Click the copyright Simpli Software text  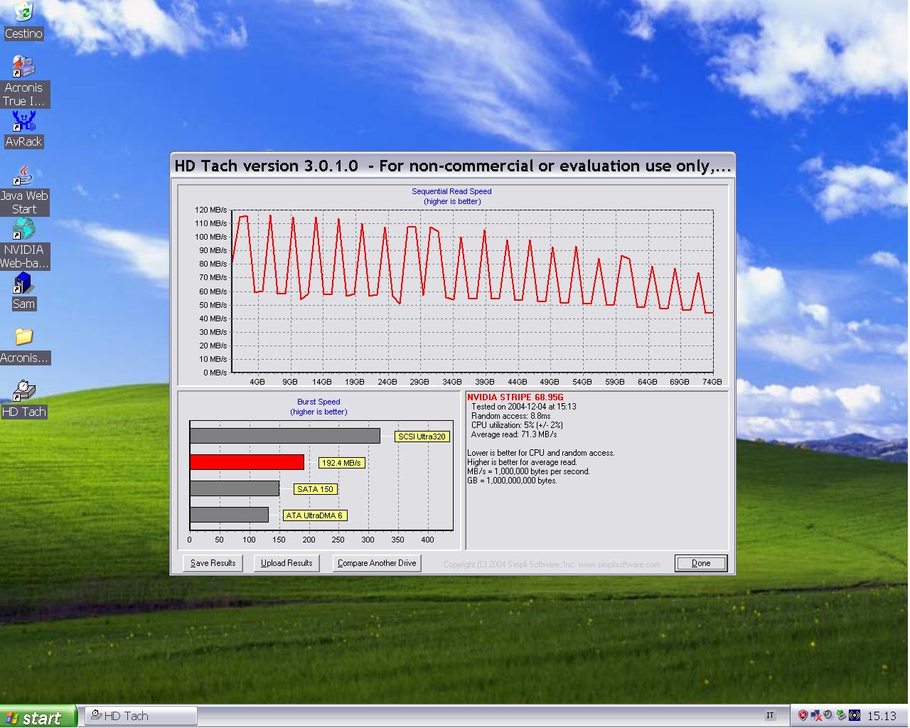(552, 564)
